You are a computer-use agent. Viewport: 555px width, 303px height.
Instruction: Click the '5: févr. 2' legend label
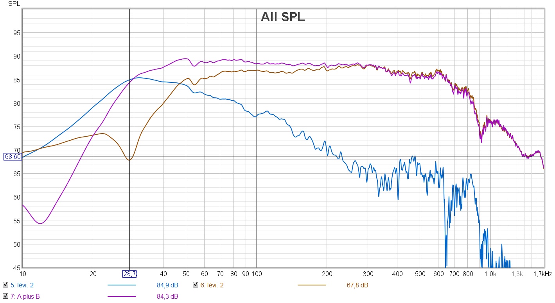pyautogui.click(x=22, y=285)
